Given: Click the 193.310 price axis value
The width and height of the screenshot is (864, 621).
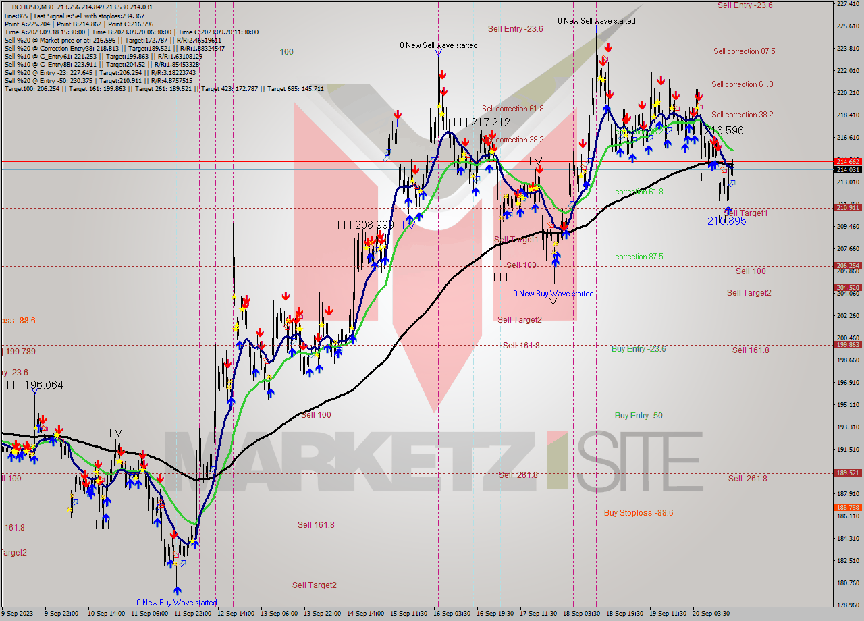Looking at the screenshot, I should (848, 427).
